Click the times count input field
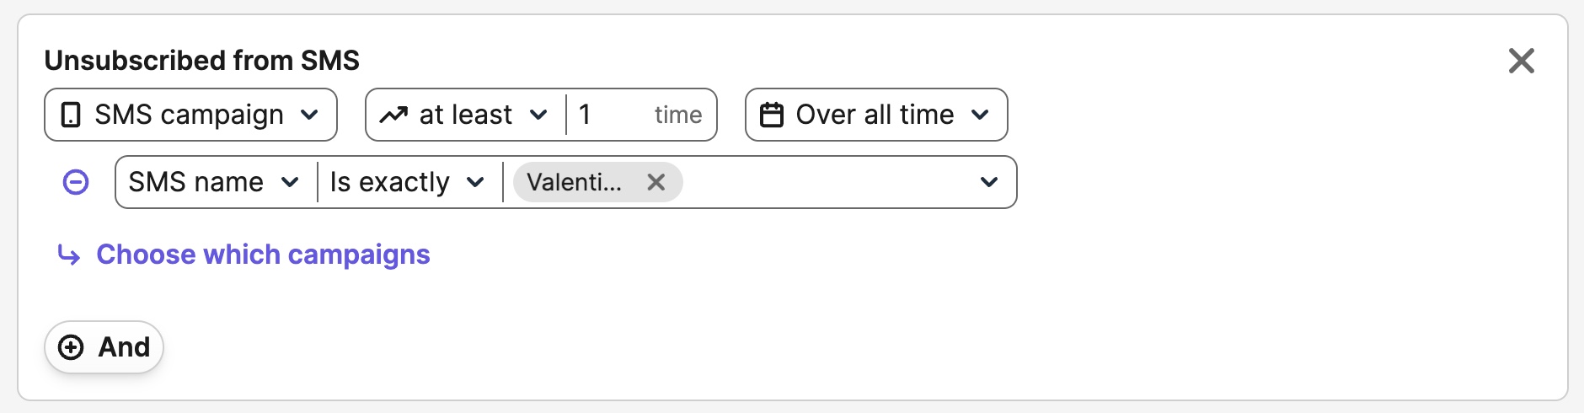Viewport: 1584px width, 413px height. [x=611, y=115]
